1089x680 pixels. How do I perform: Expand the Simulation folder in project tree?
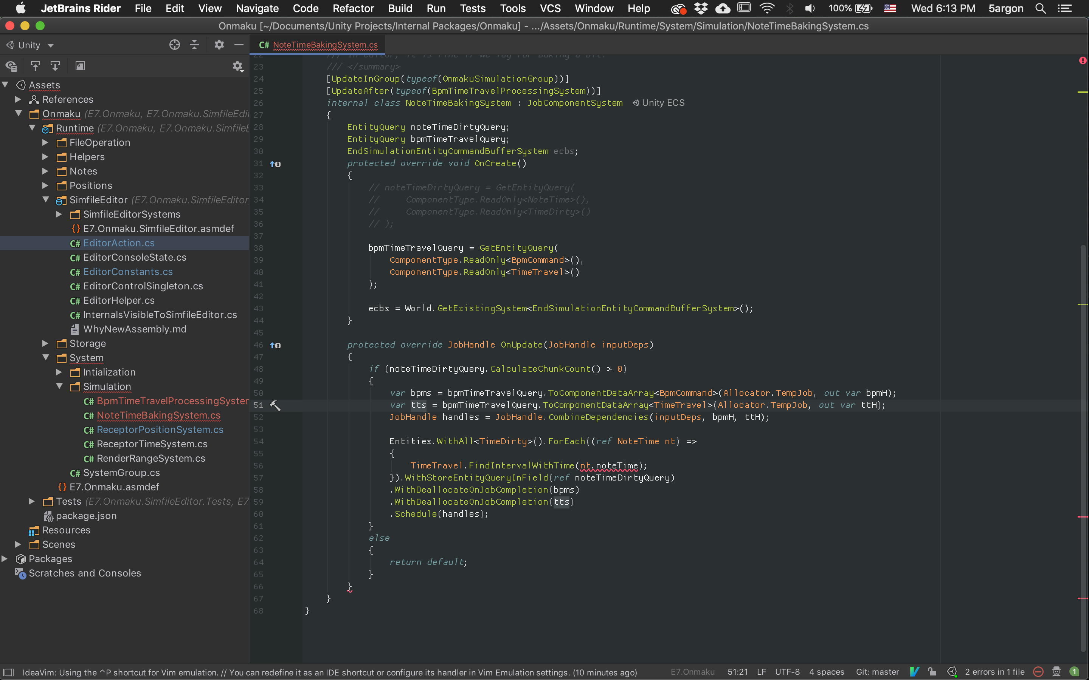coord(60,385)
